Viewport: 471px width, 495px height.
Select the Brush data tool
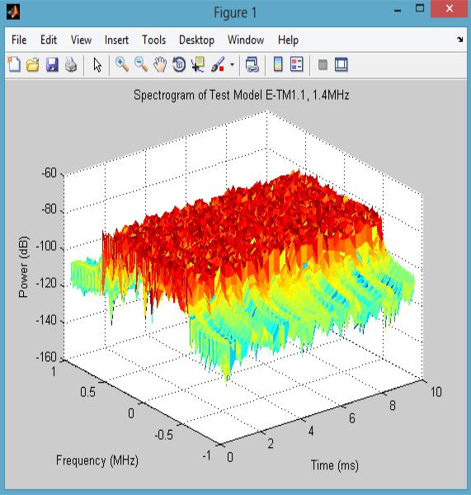point(218,64)
